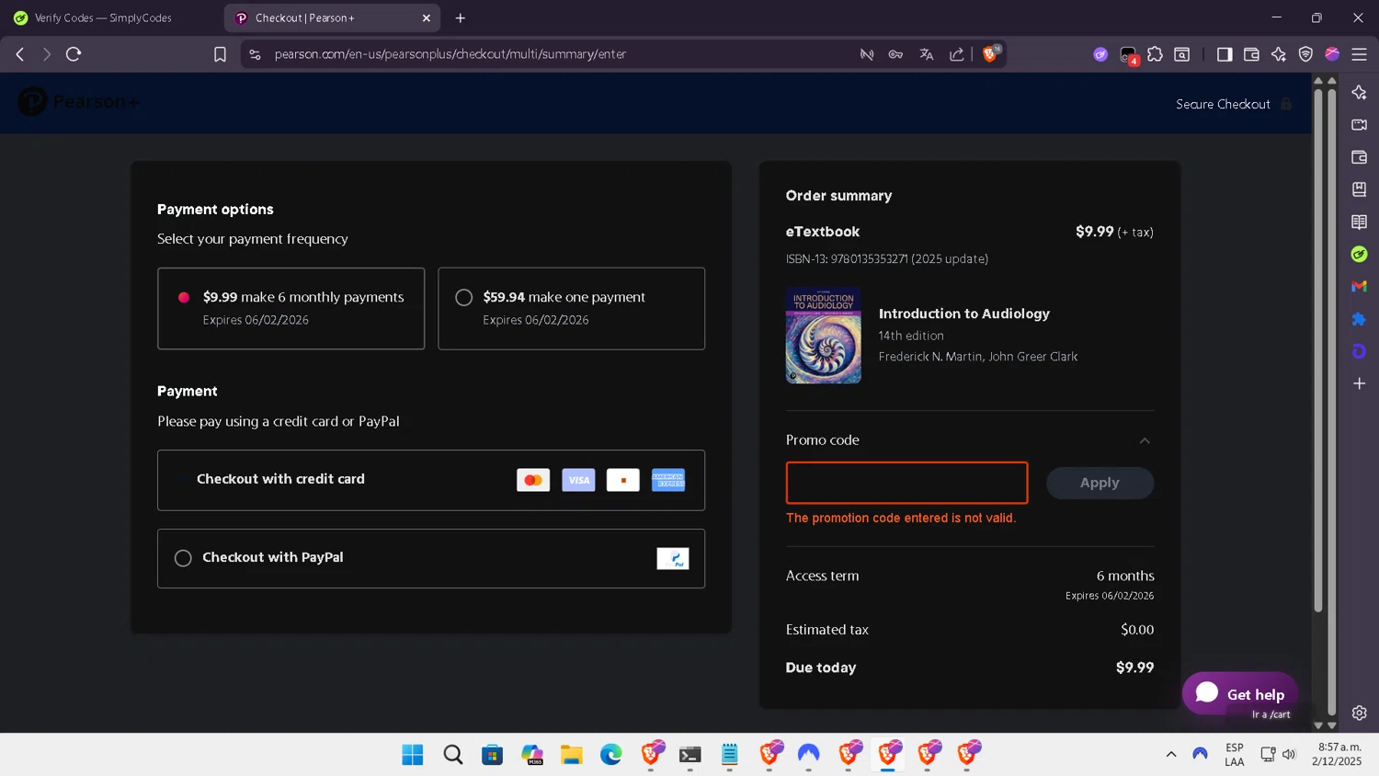Open the extensions puzzle icon
Image resolution: width=1379 pixels, height=776 pixels.
pos(1156,54)
